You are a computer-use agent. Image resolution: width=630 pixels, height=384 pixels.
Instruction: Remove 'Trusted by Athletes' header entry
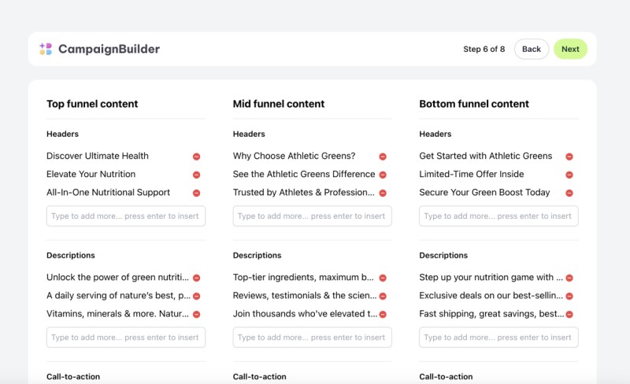coord(383,193)
